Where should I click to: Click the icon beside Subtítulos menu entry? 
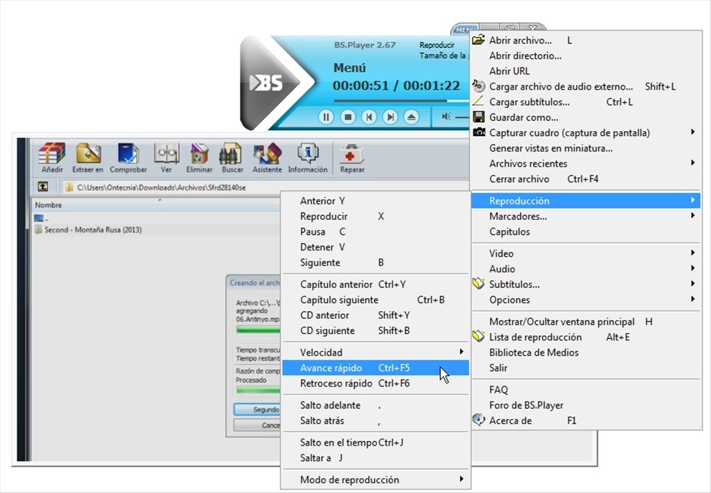(x=478, y=284)
